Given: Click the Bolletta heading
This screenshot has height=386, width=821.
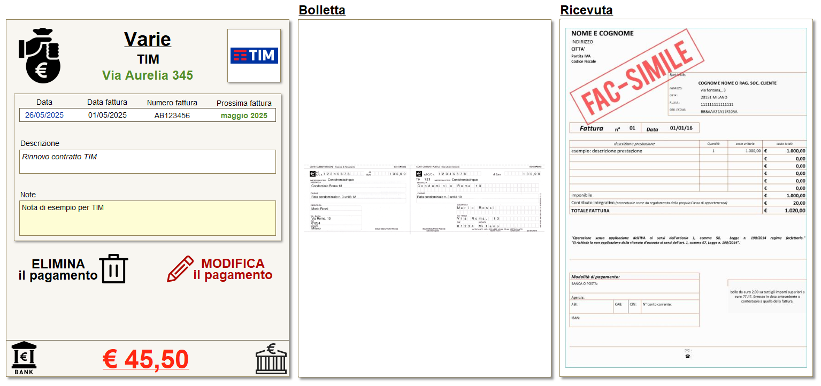Looking at the screenshot, I should pos(322,10).
